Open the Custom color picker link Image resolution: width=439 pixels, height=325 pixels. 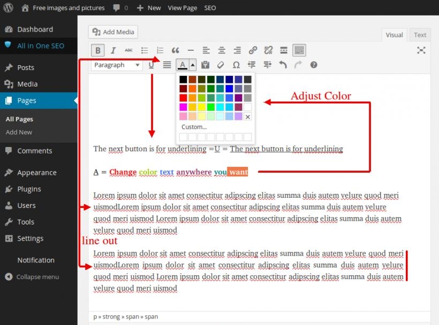(x=194, y=127)
